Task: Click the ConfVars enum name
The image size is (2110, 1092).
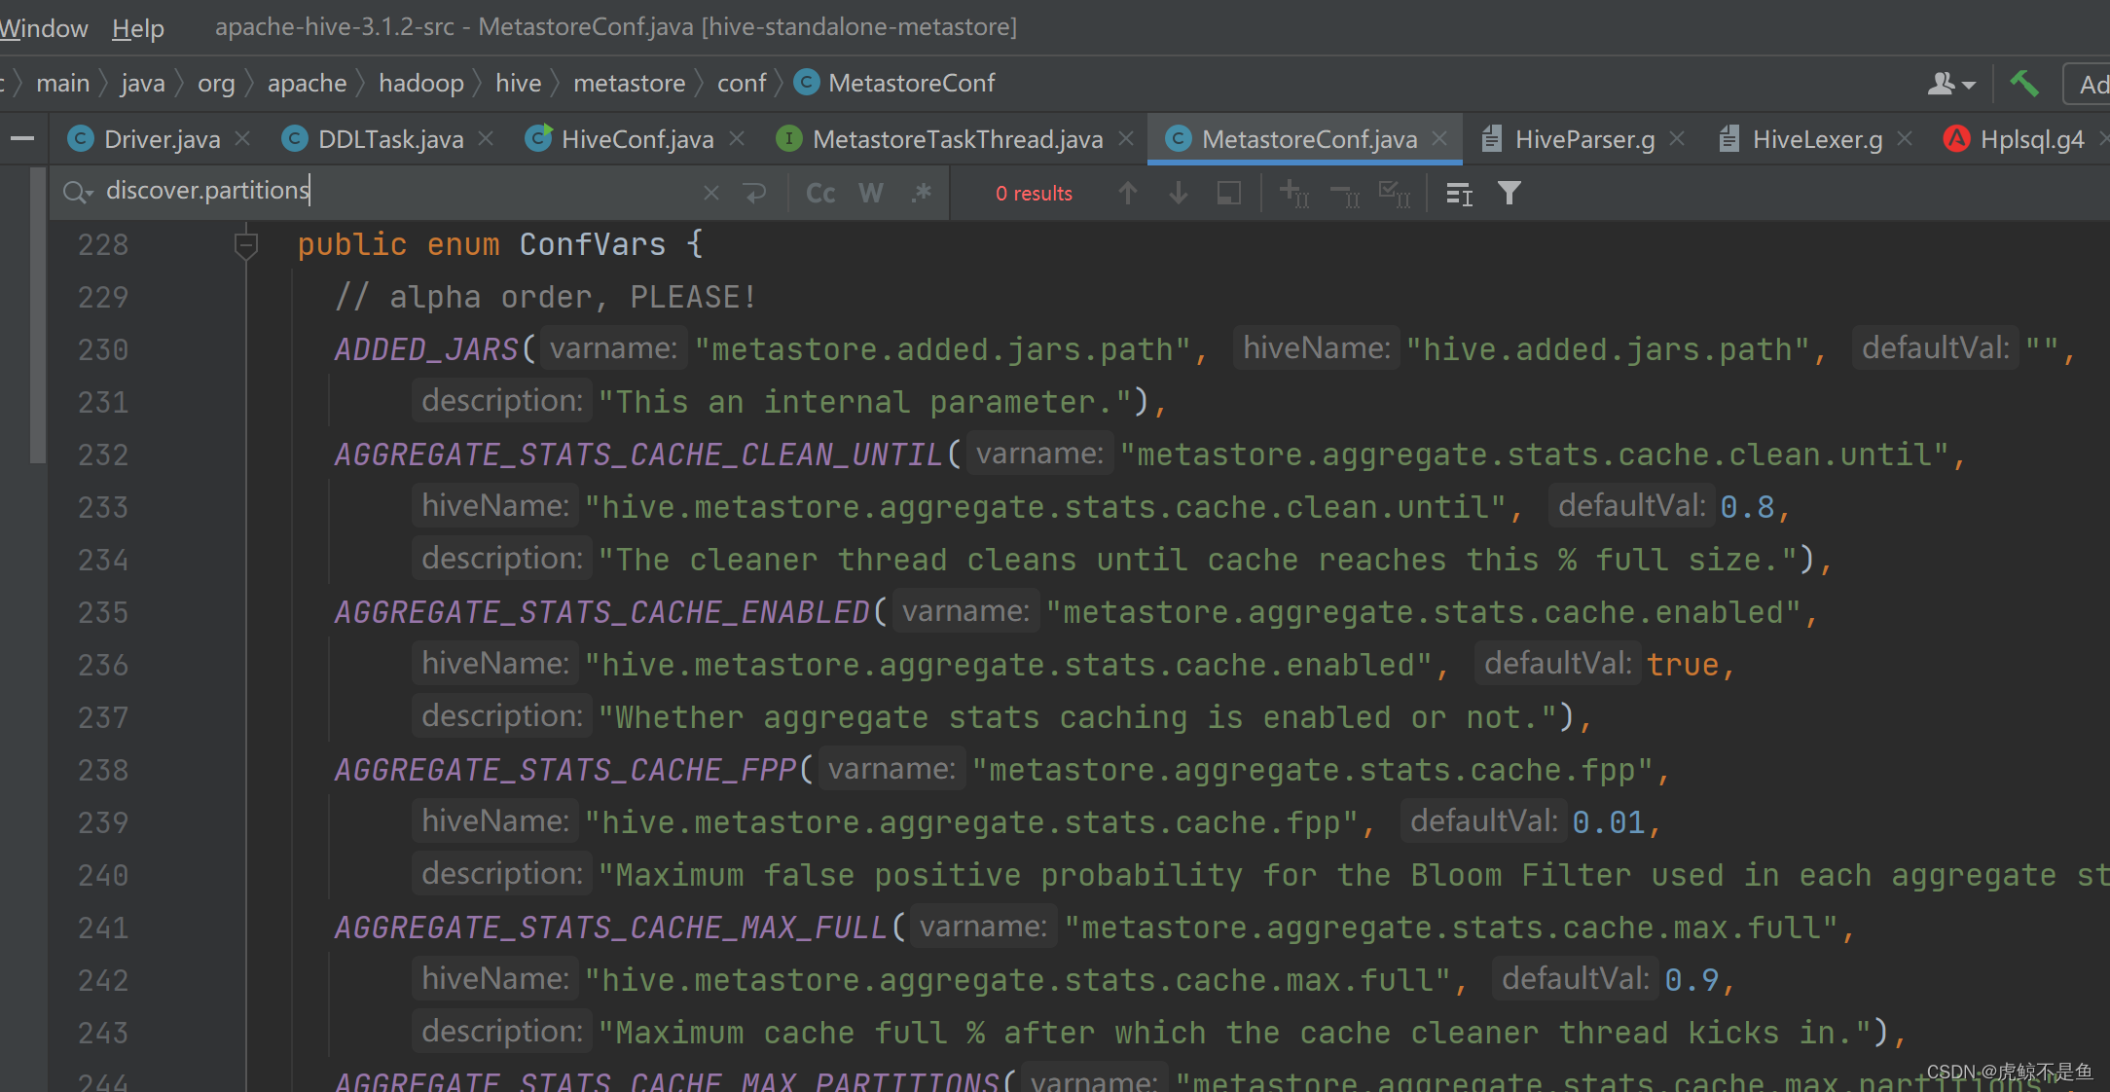Action: tap(593, 244)
